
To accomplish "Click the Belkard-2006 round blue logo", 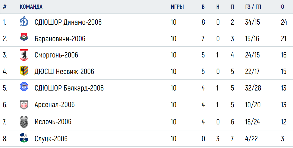I will click(x=24, y=87).
